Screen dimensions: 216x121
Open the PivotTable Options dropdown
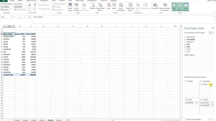6,10
